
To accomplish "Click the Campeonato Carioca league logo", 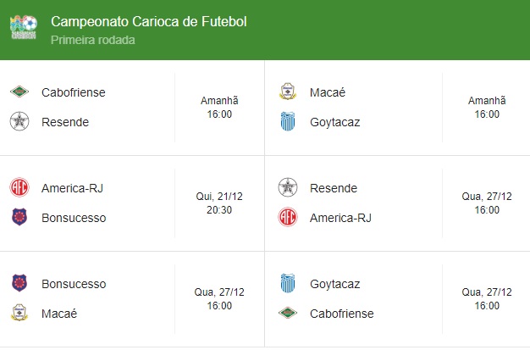I will tap(24, 27).
